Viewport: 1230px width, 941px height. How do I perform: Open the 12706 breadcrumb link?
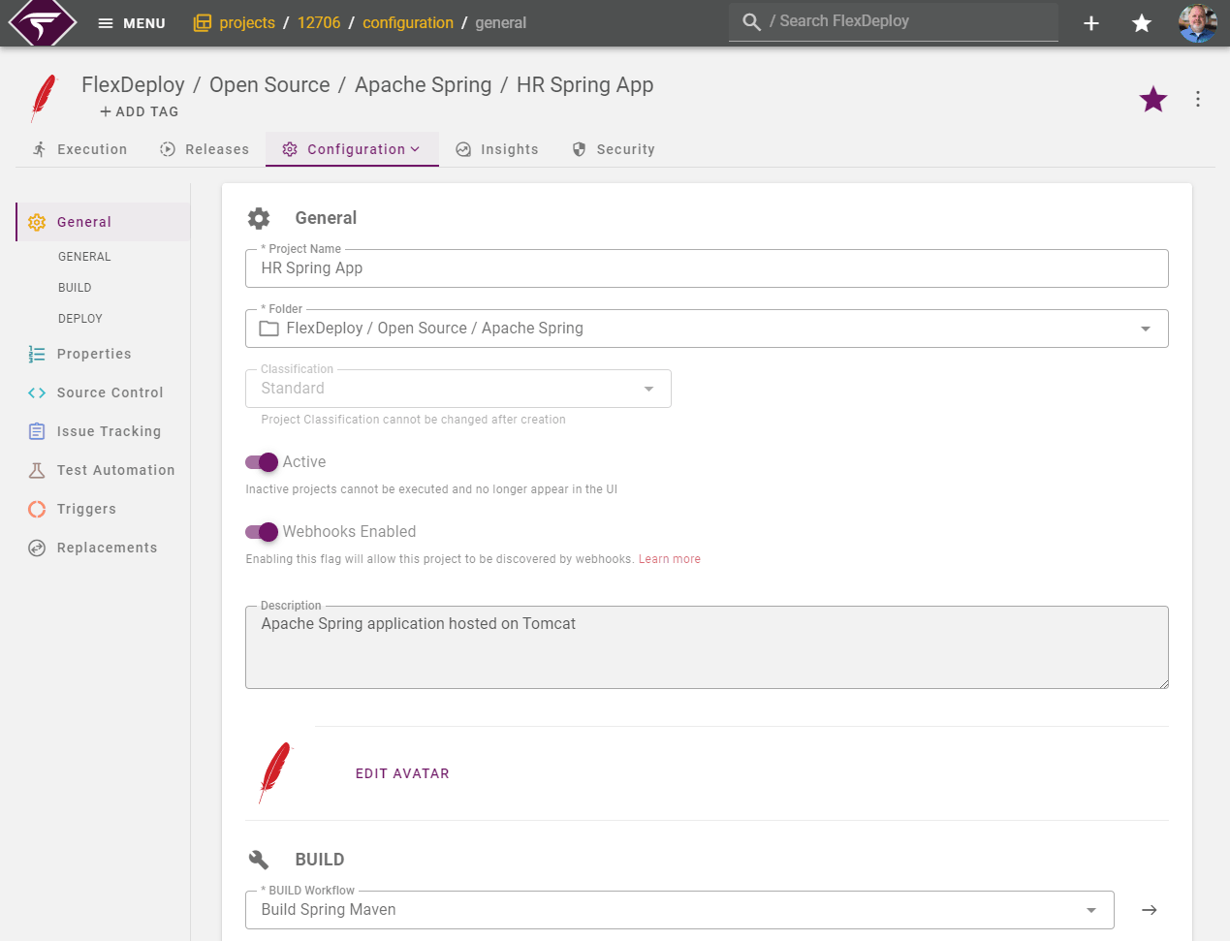[319, 23]
